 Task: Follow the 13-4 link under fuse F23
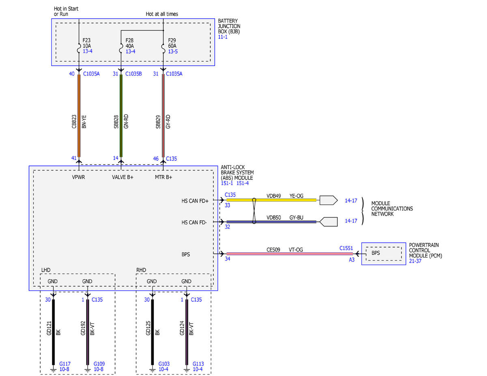click(x=88, y=52)
